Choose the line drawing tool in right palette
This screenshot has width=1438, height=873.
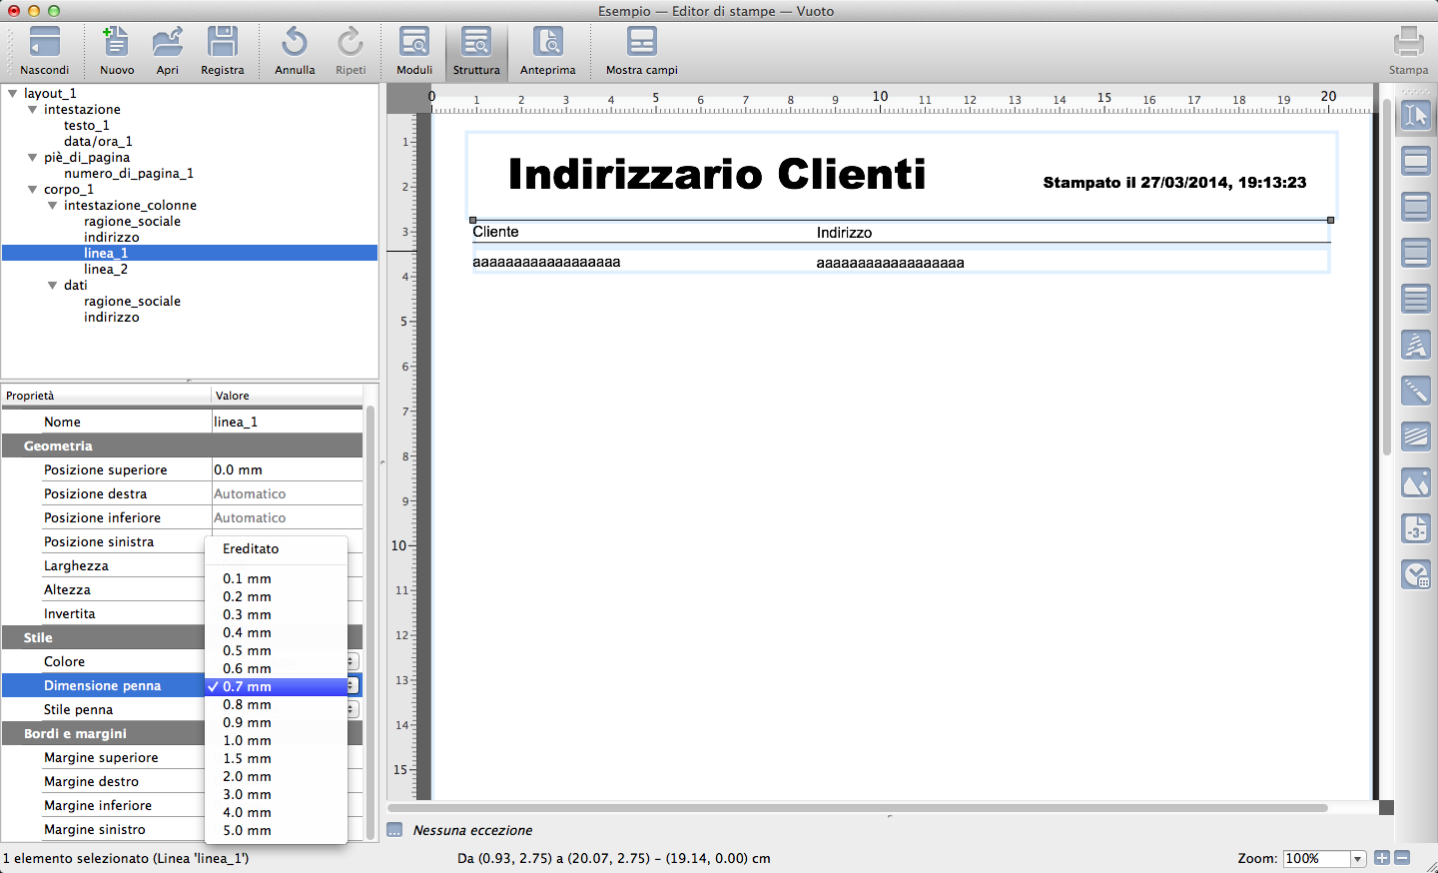point(1416,391)
